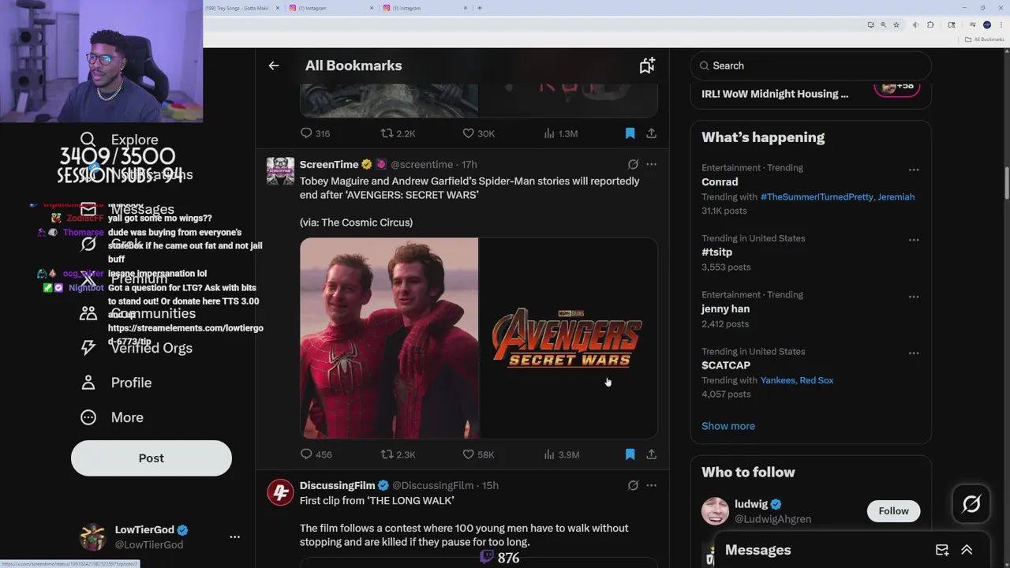
Task: Open LowTierGod account menu dots
Action: 234,536
